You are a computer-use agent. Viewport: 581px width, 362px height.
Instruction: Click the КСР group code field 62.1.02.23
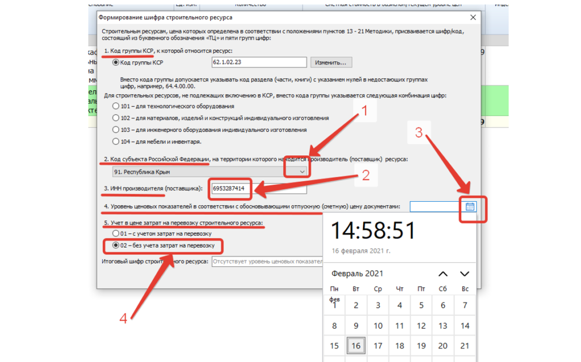[x=258, y=62]
